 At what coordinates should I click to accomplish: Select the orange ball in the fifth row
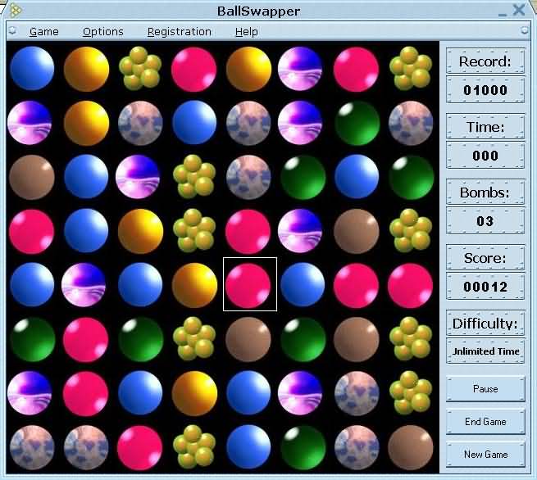pyautogui.click(x=194, y=285)
